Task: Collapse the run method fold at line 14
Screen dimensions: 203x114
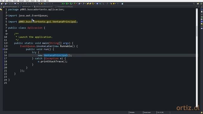Action: tap(8, 49)
